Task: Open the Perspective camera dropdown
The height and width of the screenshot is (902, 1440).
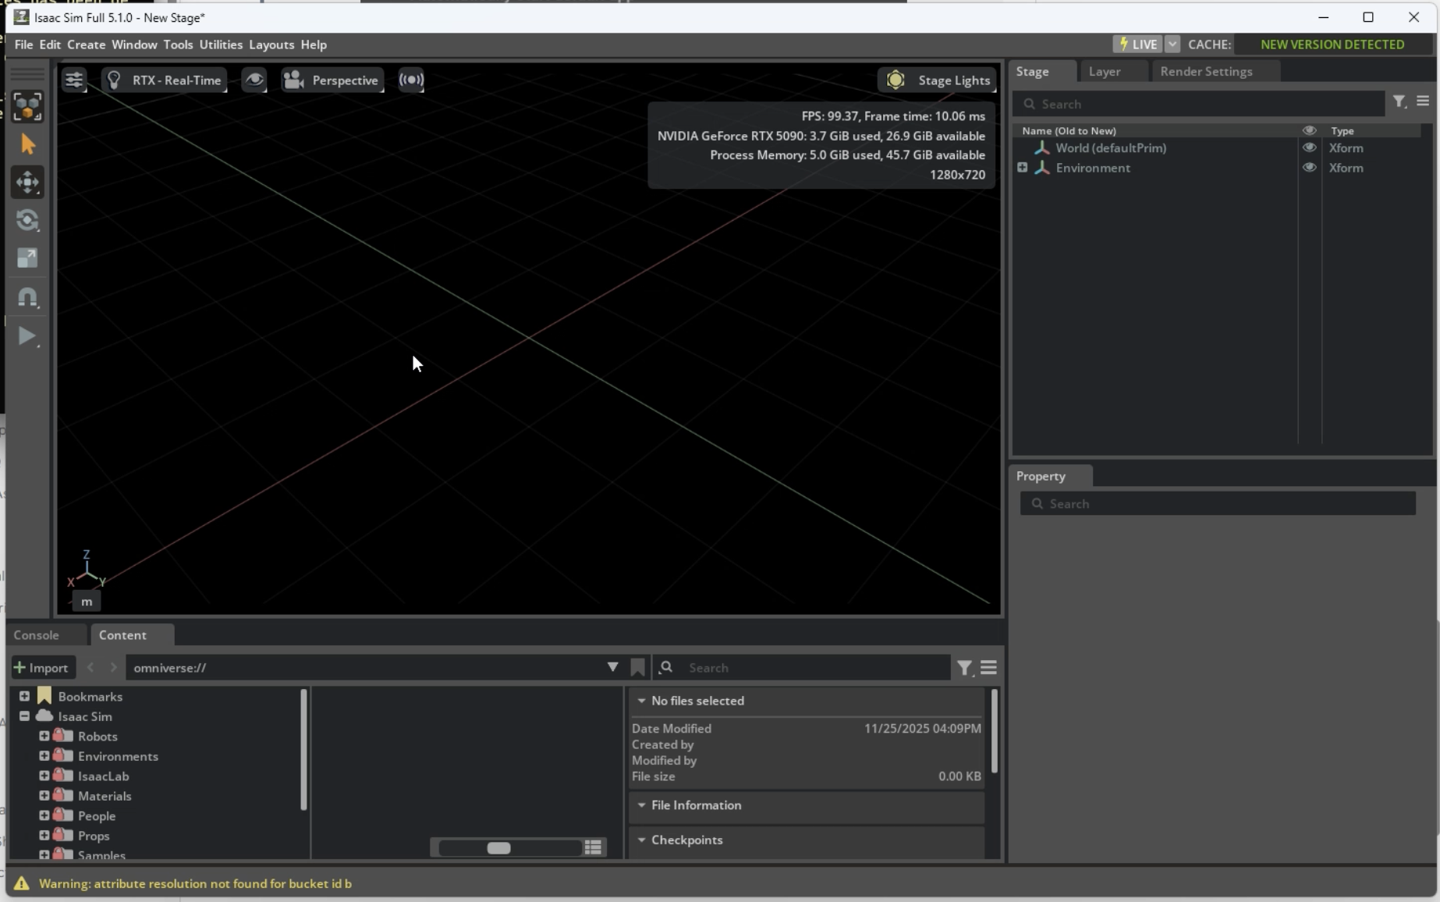Action: [332, 80]
